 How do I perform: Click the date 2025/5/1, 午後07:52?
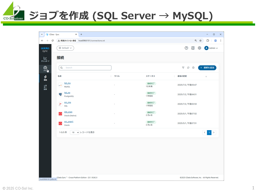pyautogui.click(x=187, y=114)
